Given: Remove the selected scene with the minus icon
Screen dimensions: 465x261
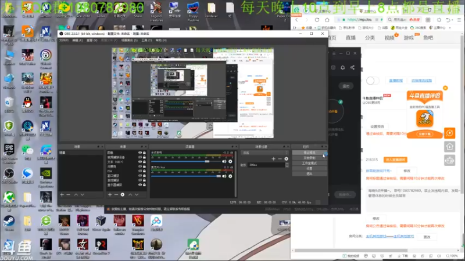Looking at the screenshot, I should tap(68, 195).
